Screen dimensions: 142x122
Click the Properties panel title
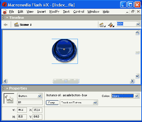point(18,88)
